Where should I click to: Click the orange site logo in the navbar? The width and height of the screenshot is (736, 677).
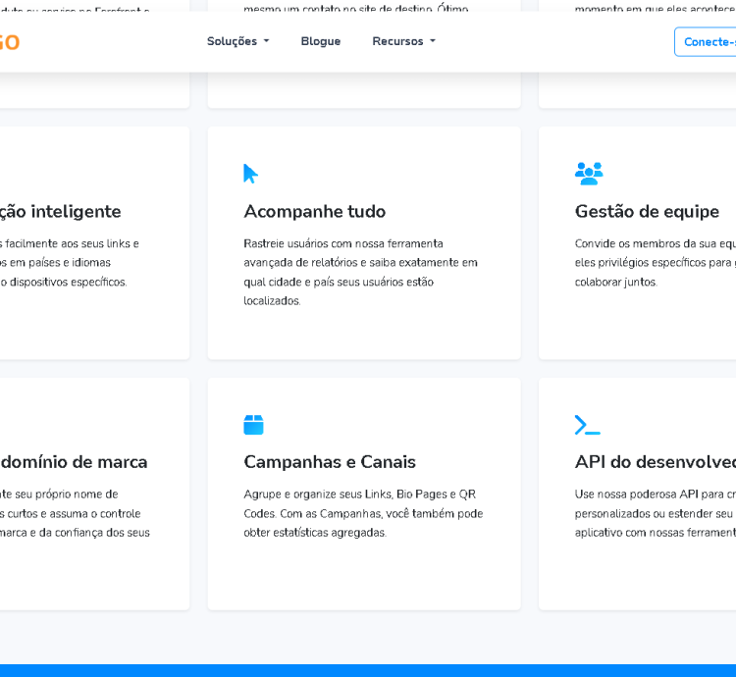click(x=8, y=42)
